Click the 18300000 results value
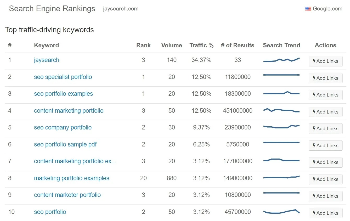 [x=238, y=94]
